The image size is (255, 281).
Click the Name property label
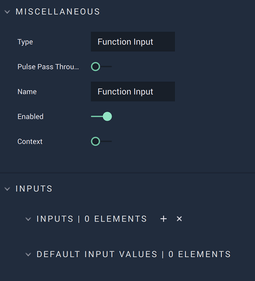click(27, 92)
